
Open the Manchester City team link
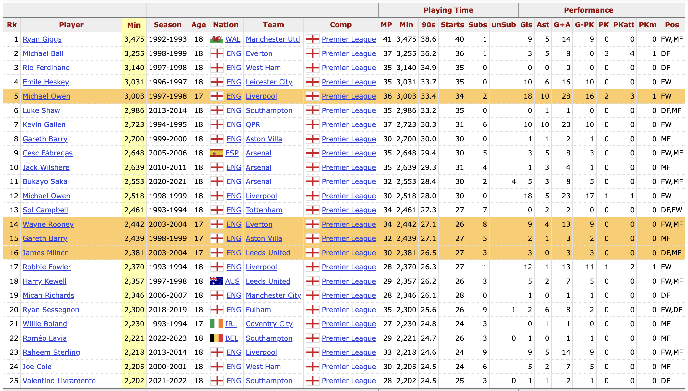pyautogui.click(x=273, y=296)
